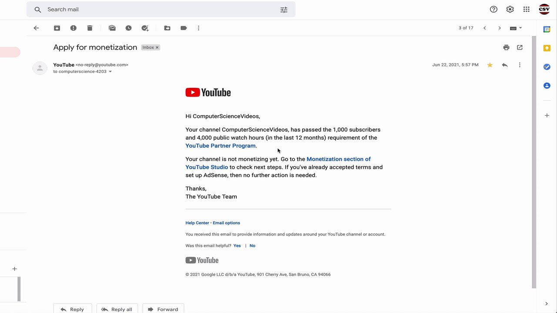Delete this email with the trash icon

pos(90,28)
